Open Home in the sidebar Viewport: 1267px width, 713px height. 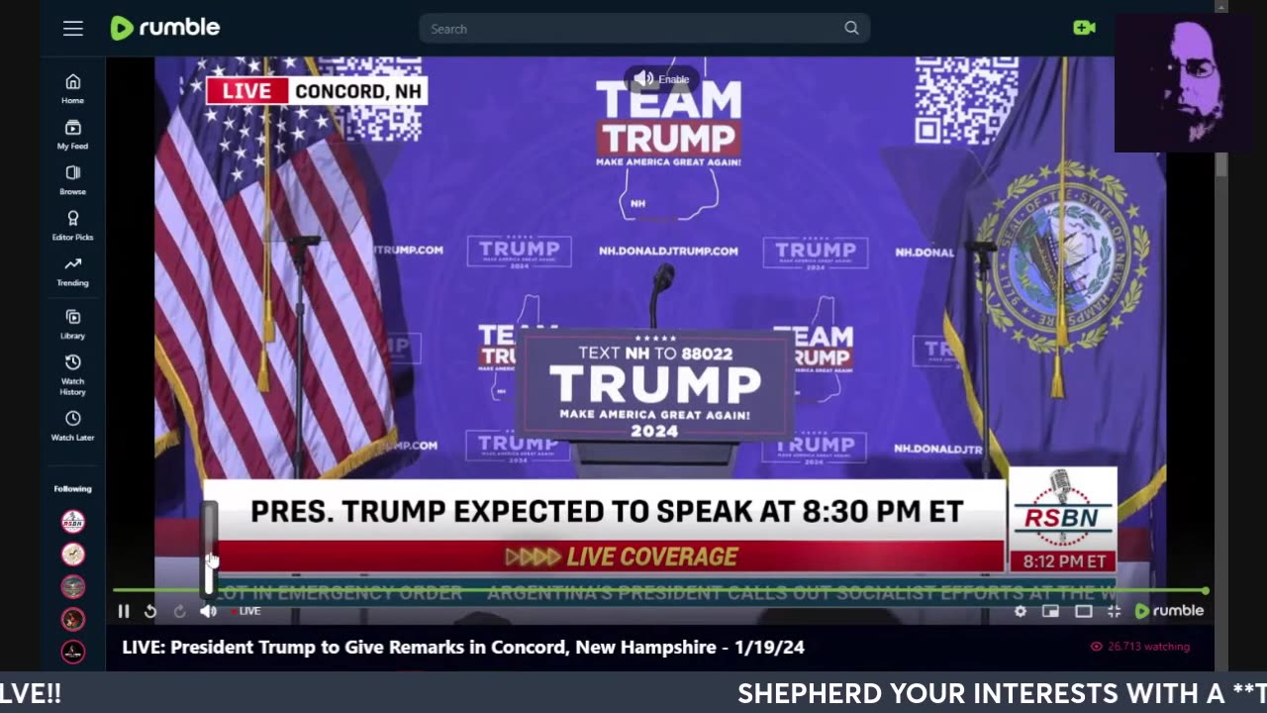coord(72,88)
